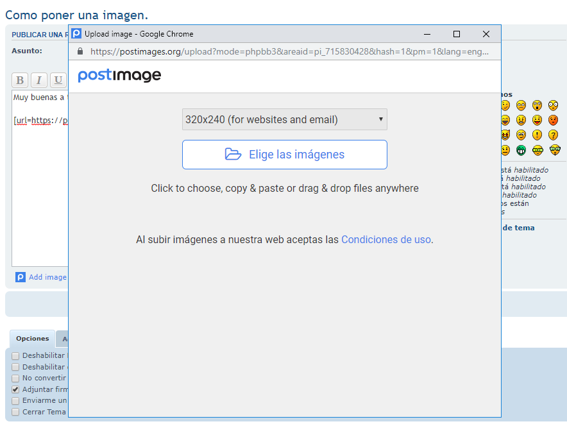567x433 pixels.
Task: Close the Upload image popup window
Action: tap(486, 34)
